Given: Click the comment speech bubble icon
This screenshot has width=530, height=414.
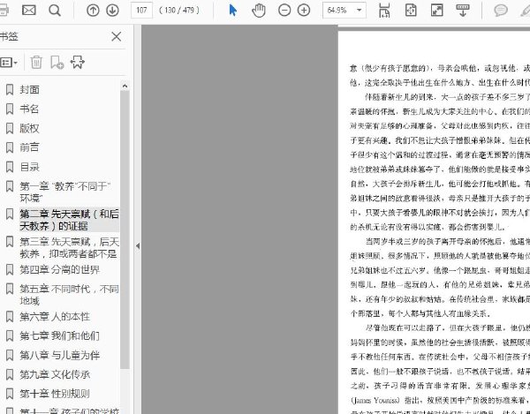Looking at the screenshot, I should (x=501, y=10).
